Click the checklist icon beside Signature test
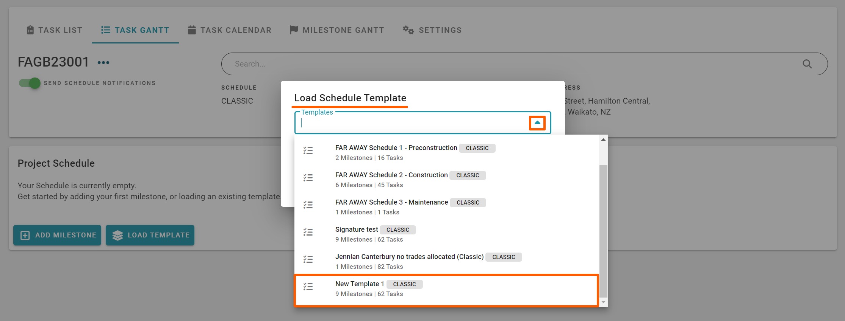This screenshot has height=321, width=845. click(x=308, y=232)
